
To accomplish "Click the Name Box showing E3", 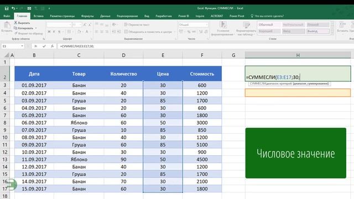I will 11,46.
